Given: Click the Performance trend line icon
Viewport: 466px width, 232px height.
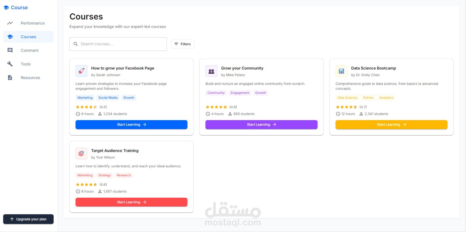Looking at the screenshot, I should 10,23.
